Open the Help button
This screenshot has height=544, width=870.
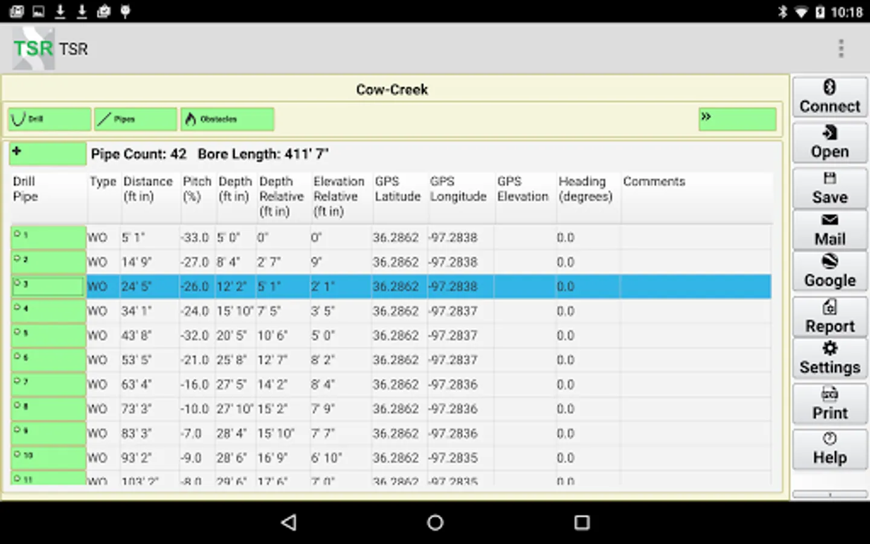point(830,449)
